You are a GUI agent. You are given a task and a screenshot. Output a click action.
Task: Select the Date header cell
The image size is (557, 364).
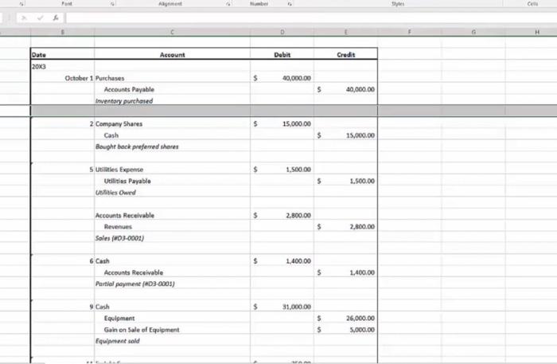tap(63, 55)
